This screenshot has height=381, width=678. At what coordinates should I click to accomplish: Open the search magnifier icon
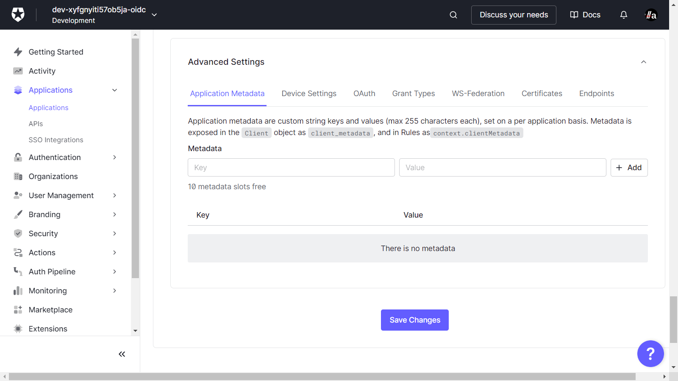click(453, 15)
